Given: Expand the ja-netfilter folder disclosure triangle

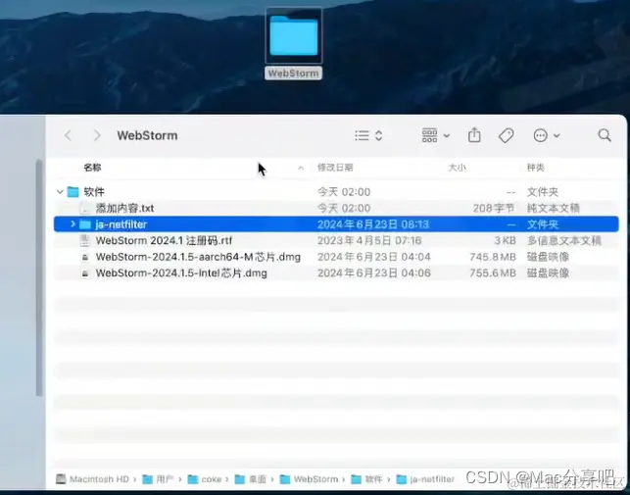Looking at the screenshot, I should coord(73,224).
